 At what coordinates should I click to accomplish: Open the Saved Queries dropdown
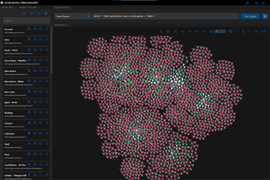pyautogui.click(x=73, y=16)
